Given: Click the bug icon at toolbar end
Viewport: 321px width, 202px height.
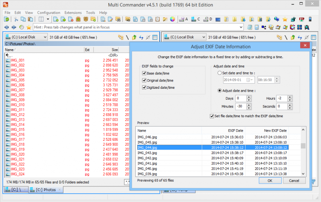Looking at the screenshot, I should [x=307, y=27].
